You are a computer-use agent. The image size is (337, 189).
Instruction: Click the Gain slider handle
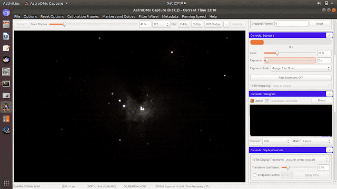click(x=277, y=53)
